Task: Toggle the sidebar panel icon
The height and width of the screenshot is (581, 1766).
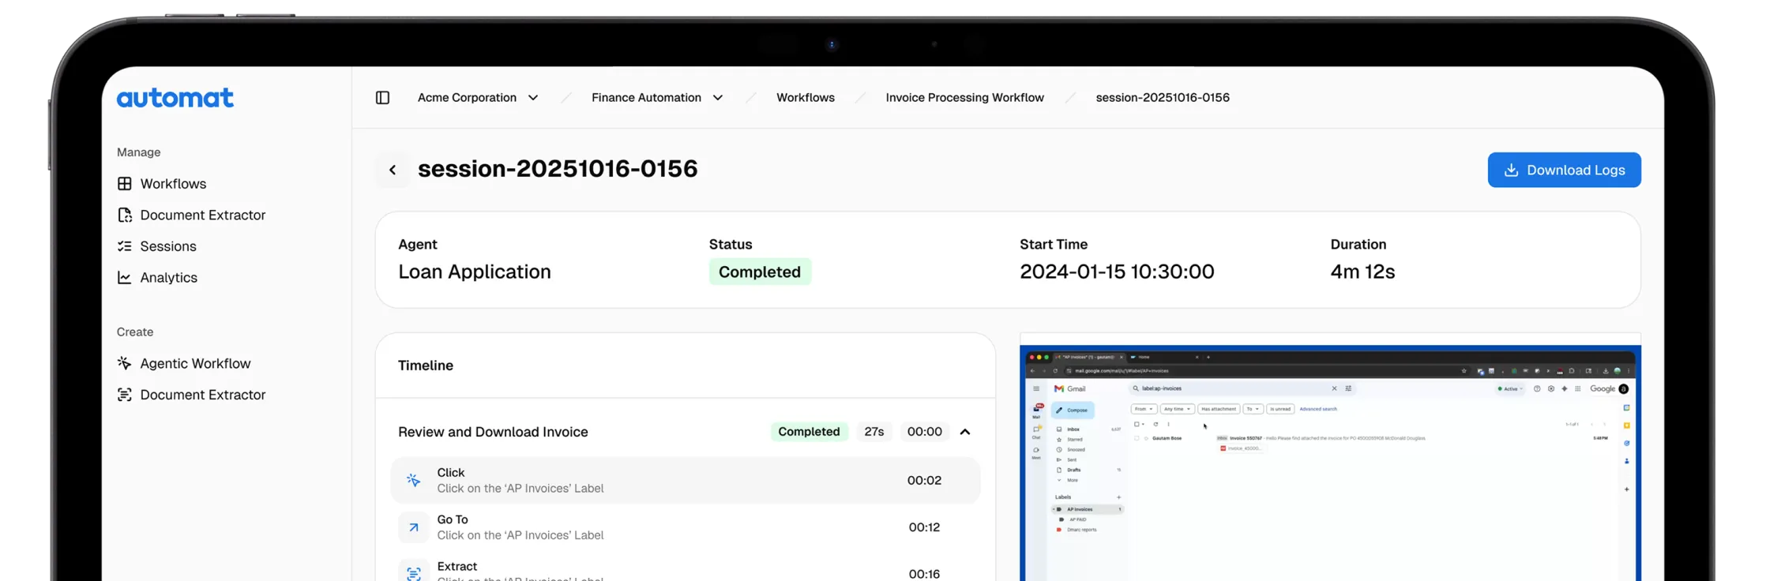Action: pyautogui.click(x=382, y=98)
